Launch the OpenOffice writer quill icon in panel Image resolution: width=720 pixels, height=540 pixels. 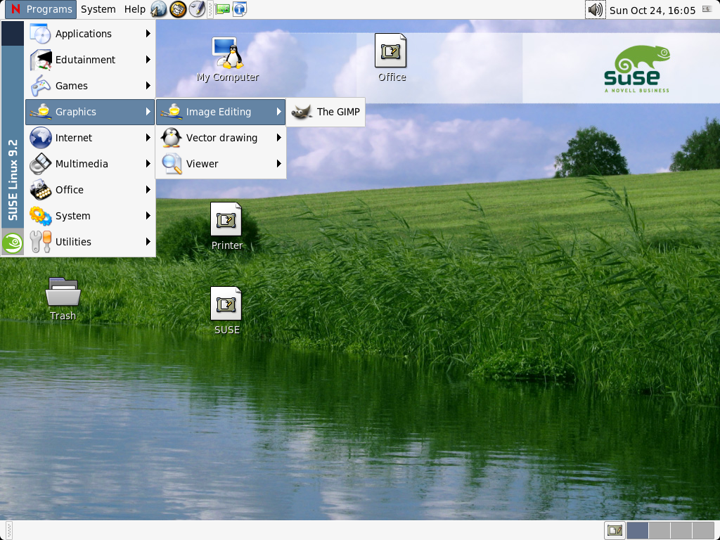coord(197,9)
